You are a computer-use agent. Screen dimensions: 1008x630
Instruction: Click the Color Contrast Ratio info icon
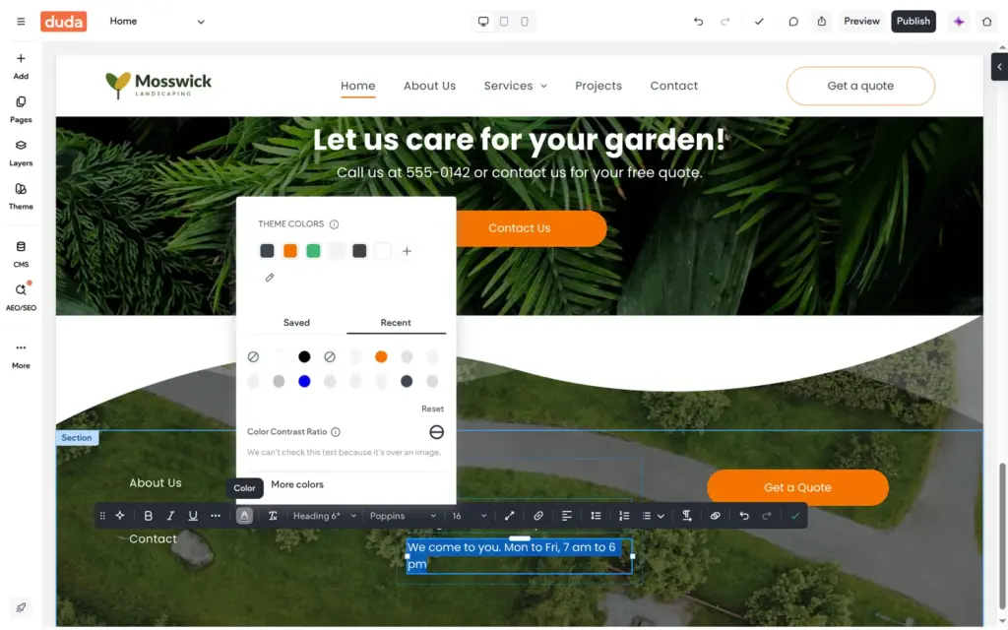[x=336, y=432]
